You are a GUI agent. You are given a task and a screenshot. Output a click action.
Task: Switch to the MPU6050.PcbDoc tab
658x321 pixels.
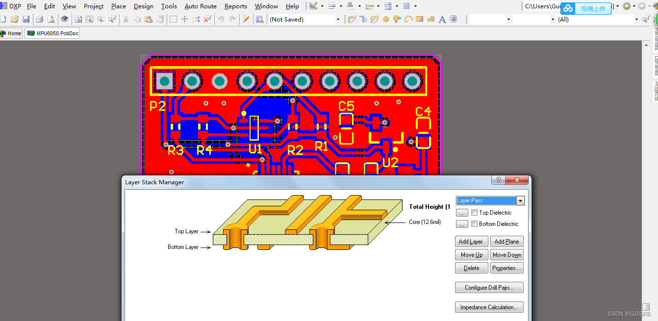click(52, 33)
